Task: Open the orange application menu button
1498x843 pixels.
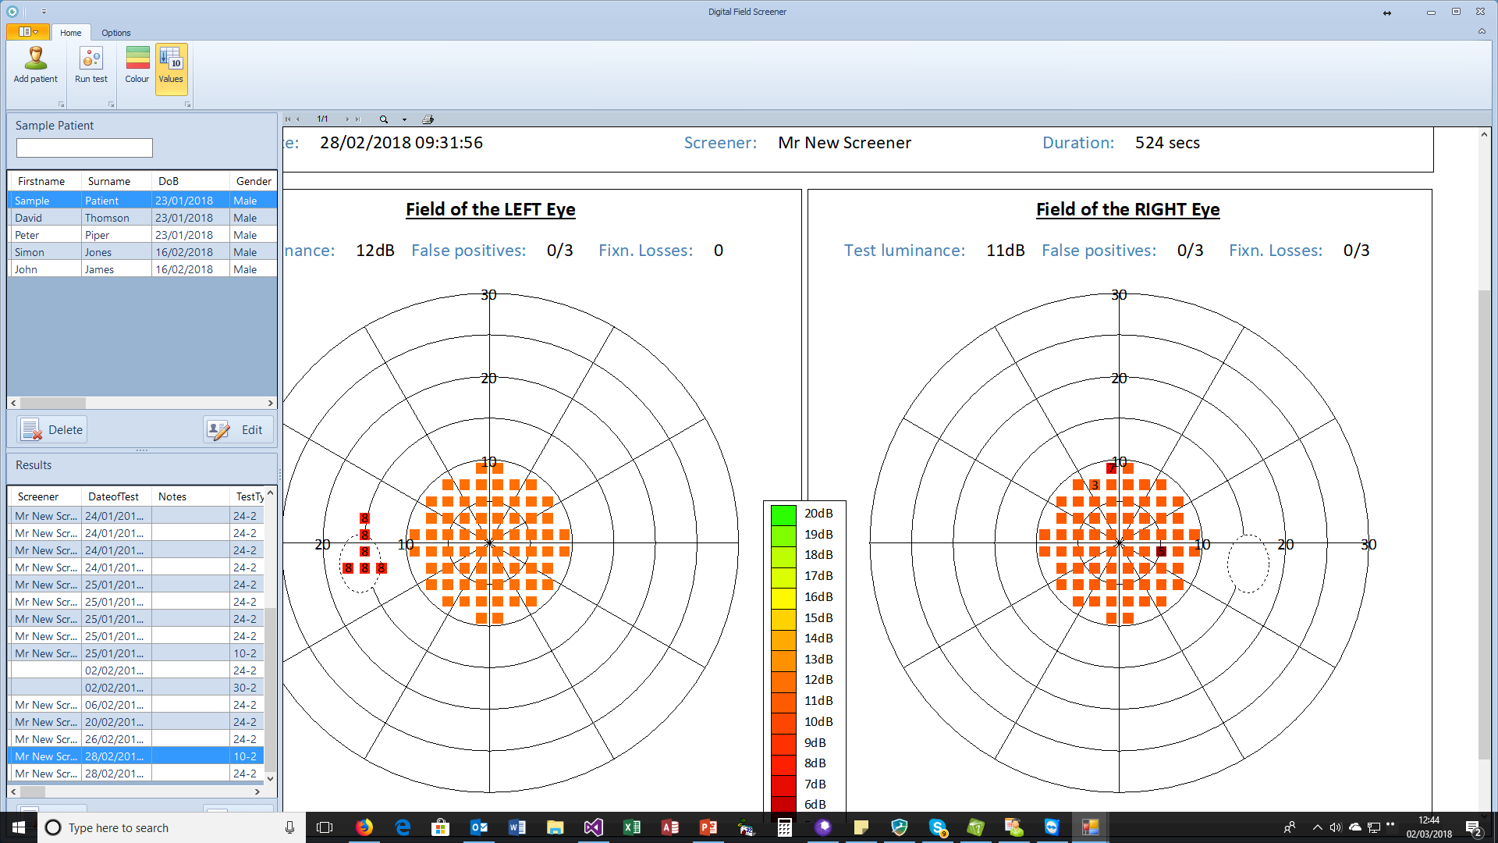Action: tap(28, 32)
